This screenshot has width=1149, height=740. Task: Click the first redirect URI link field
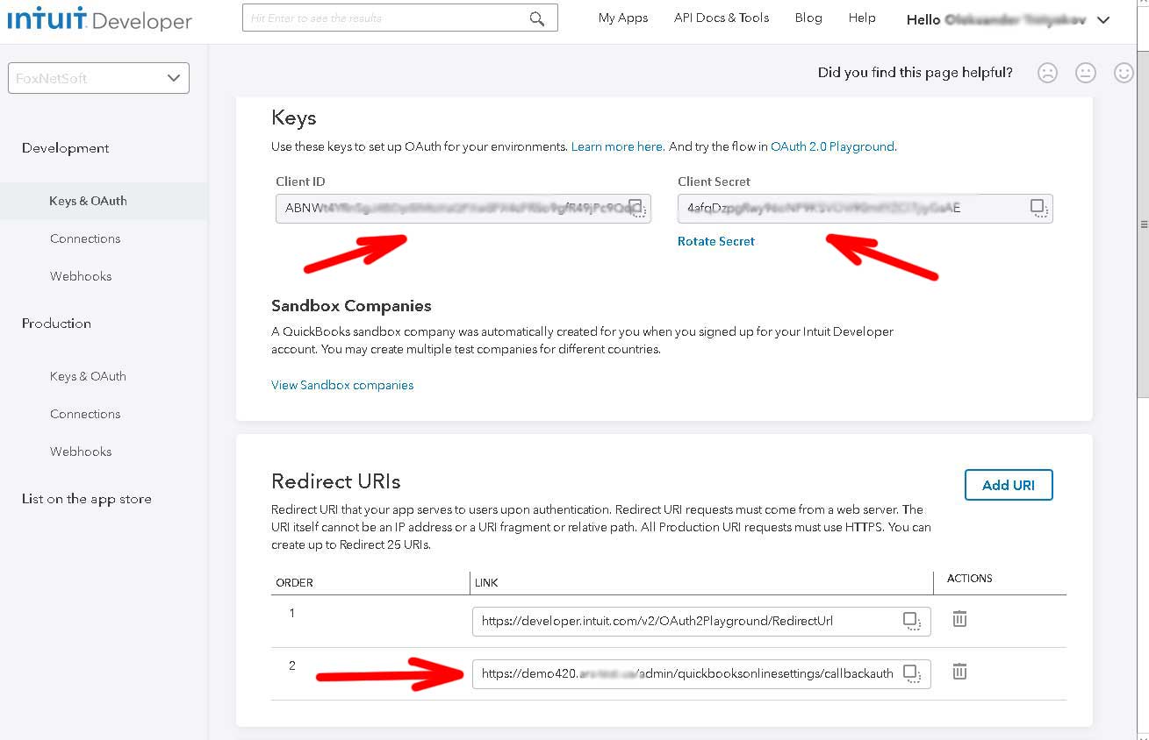[701, 621]
